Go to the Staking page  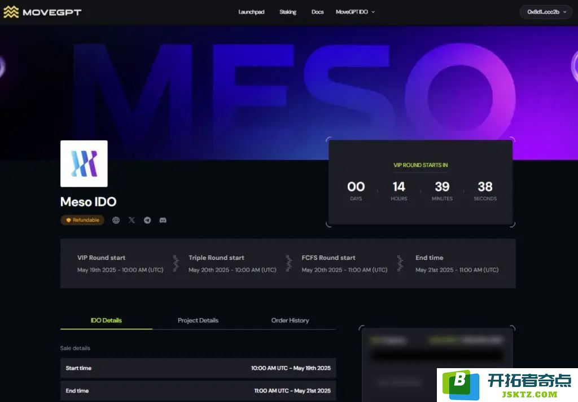287,12
